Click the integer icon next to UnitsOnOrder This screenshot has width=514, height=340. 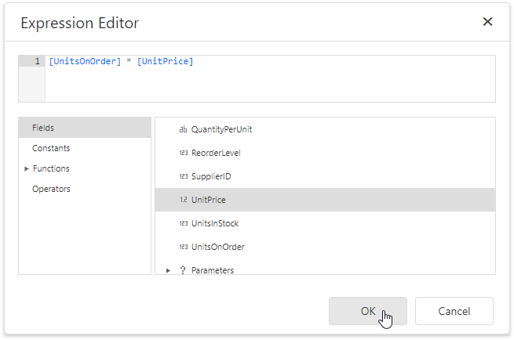point(183,247)
